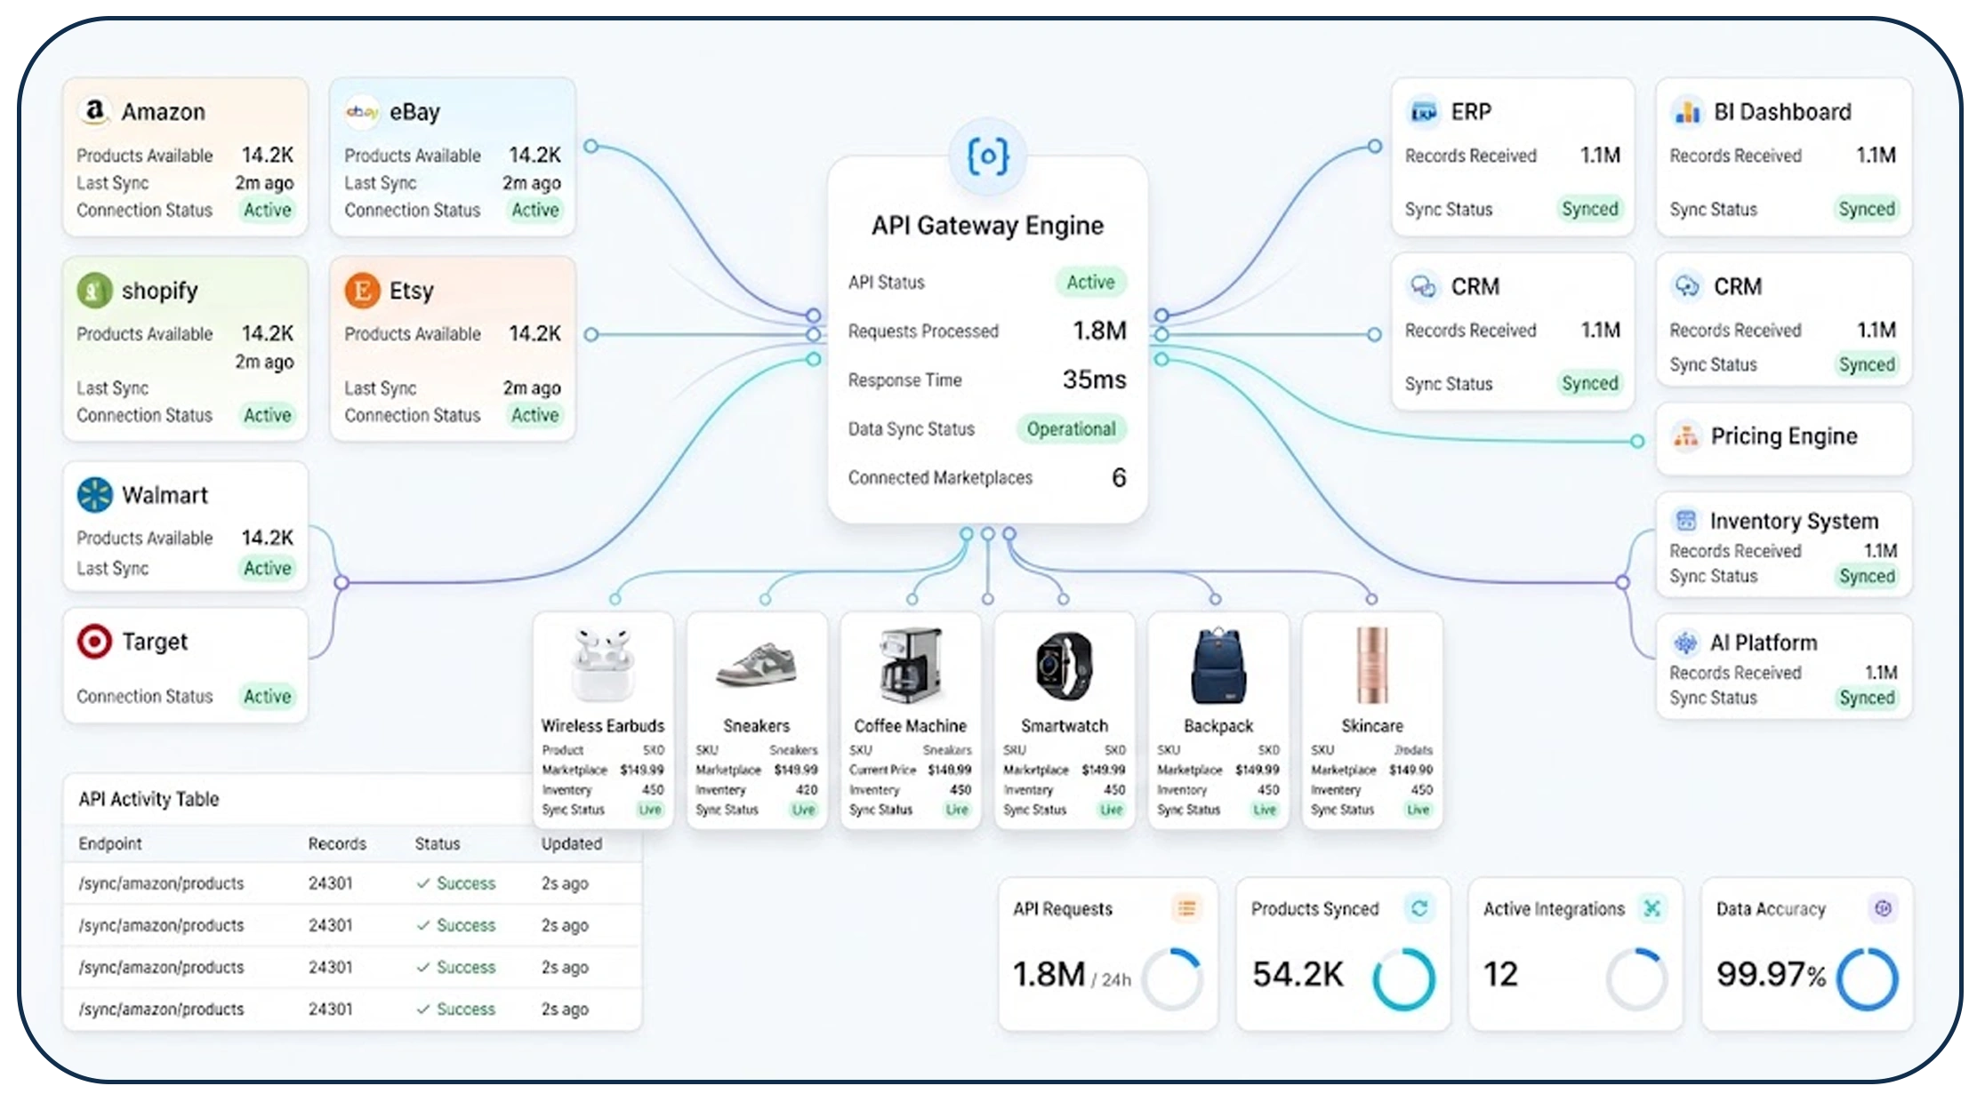The width and height of the screenshot is (1977, 1102).
Task: Click the API Requests list icon
Action: tap(1186, 908)
